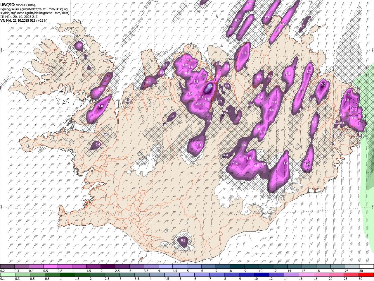Click the "(+29 h)" forecast offset

[x=42, y=20]
